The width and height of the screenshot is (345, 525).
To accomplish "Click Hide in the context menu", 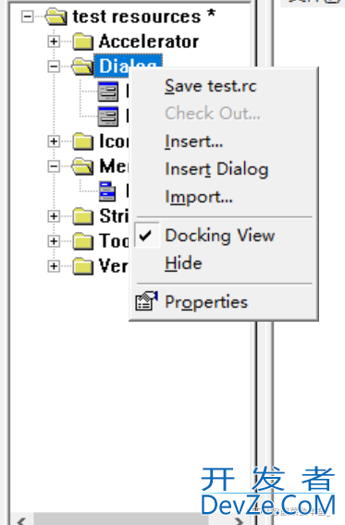I will (183, 263).
